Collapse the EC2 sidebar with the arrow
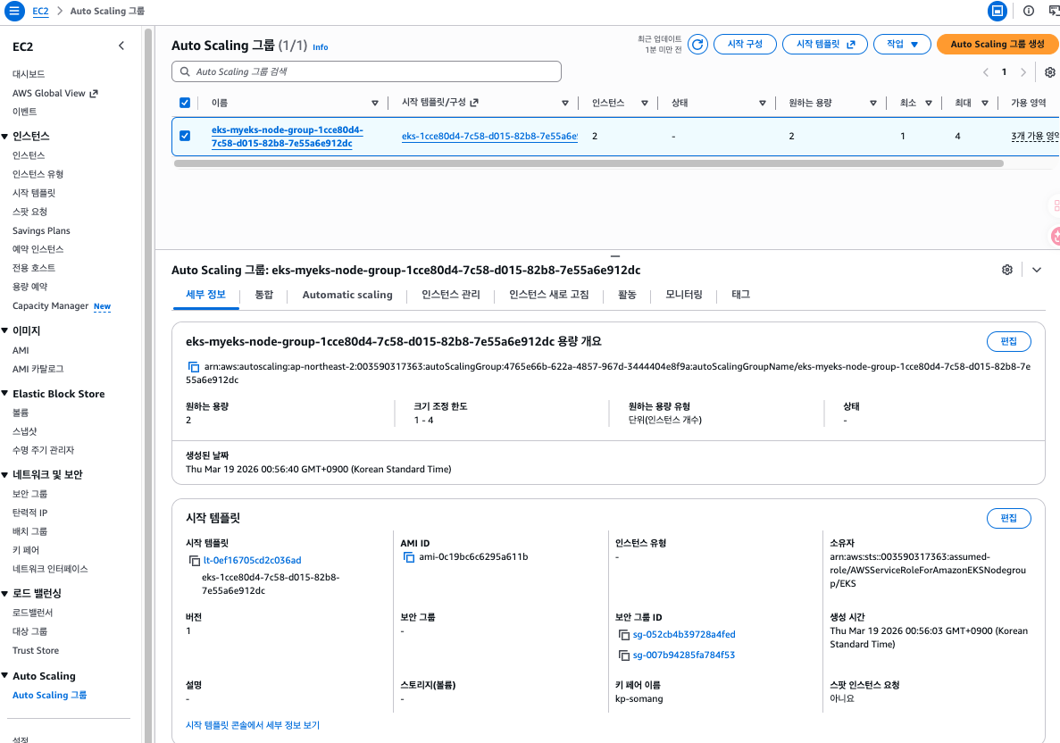The width and height of the screenshot is (1060, 743). (x=121, y=46)
